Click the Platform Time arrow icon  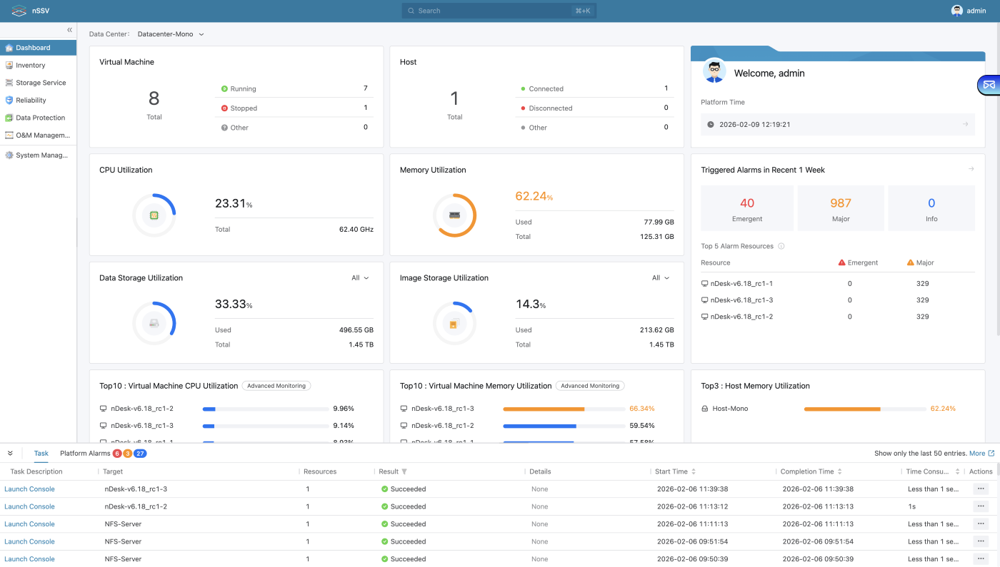[x=965, y=124]
